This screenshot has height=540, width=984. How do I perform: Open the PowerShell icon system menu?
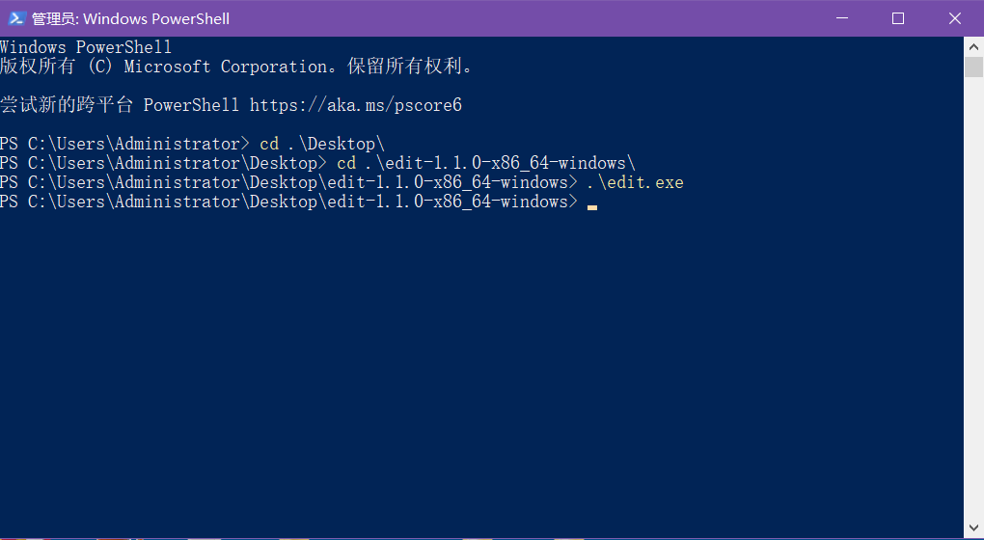16,18
